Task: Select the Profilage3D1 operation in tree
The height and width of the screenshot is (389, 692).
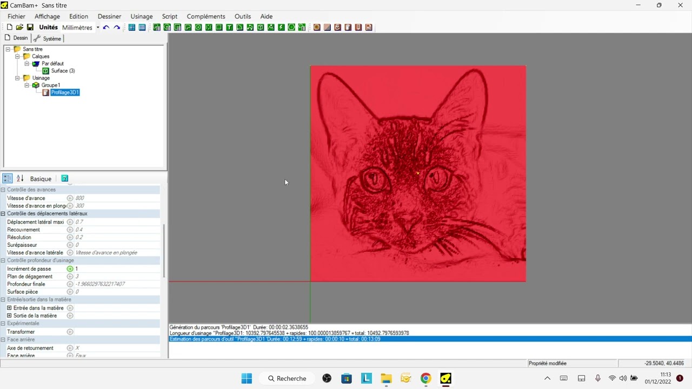Action: click(65, 92)
